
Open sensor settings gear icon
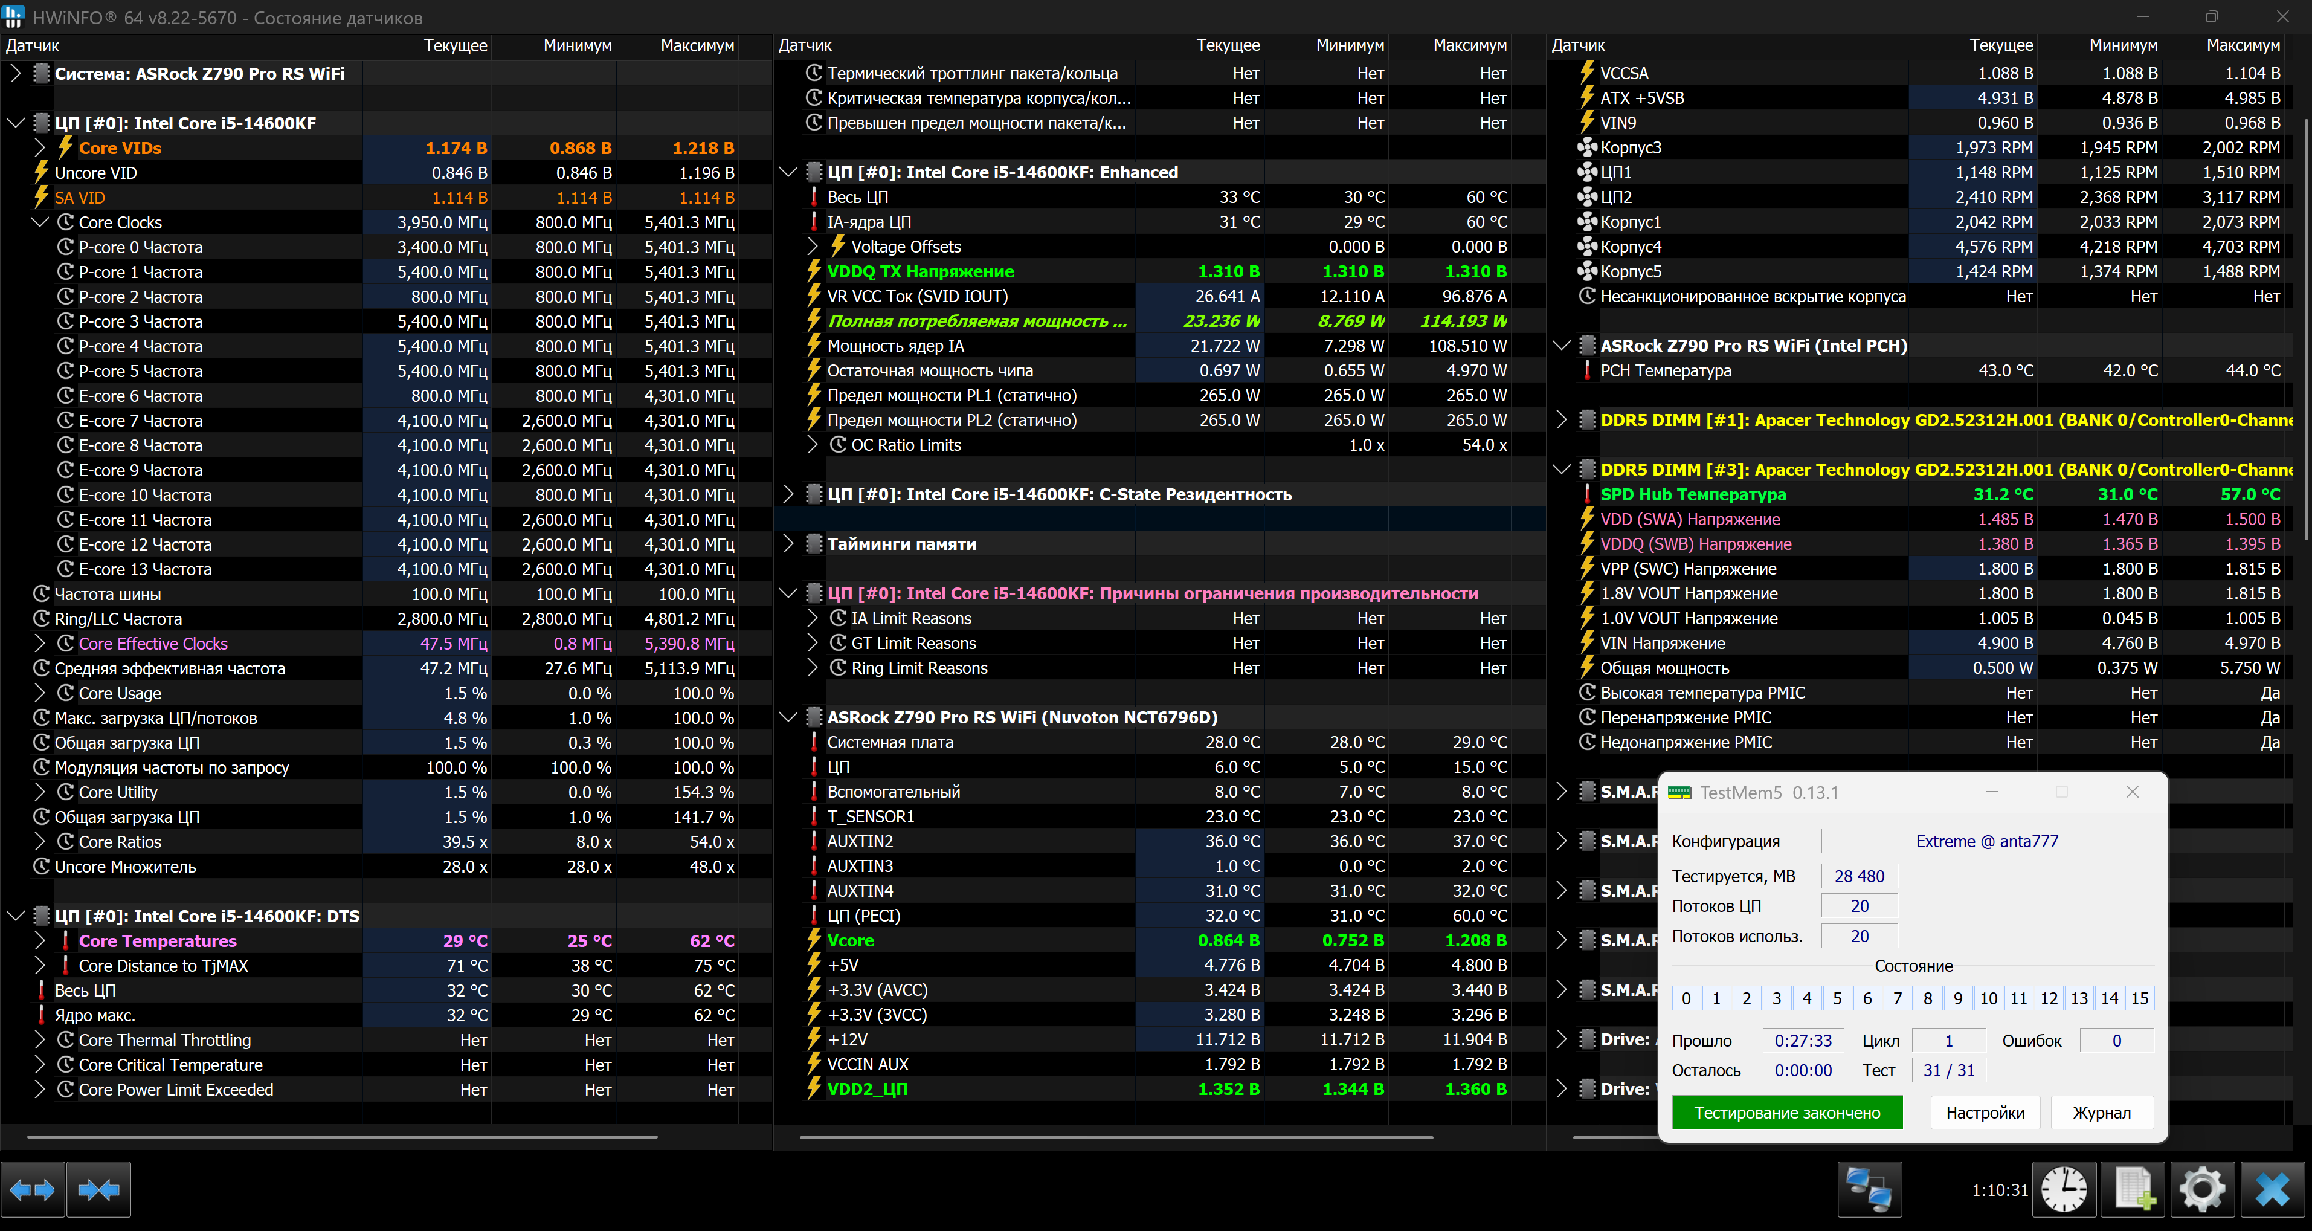[x=2203, y=1190]
